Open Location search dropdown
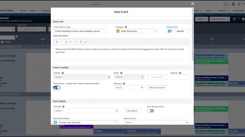The image size is (245, 137). (82, 77)
